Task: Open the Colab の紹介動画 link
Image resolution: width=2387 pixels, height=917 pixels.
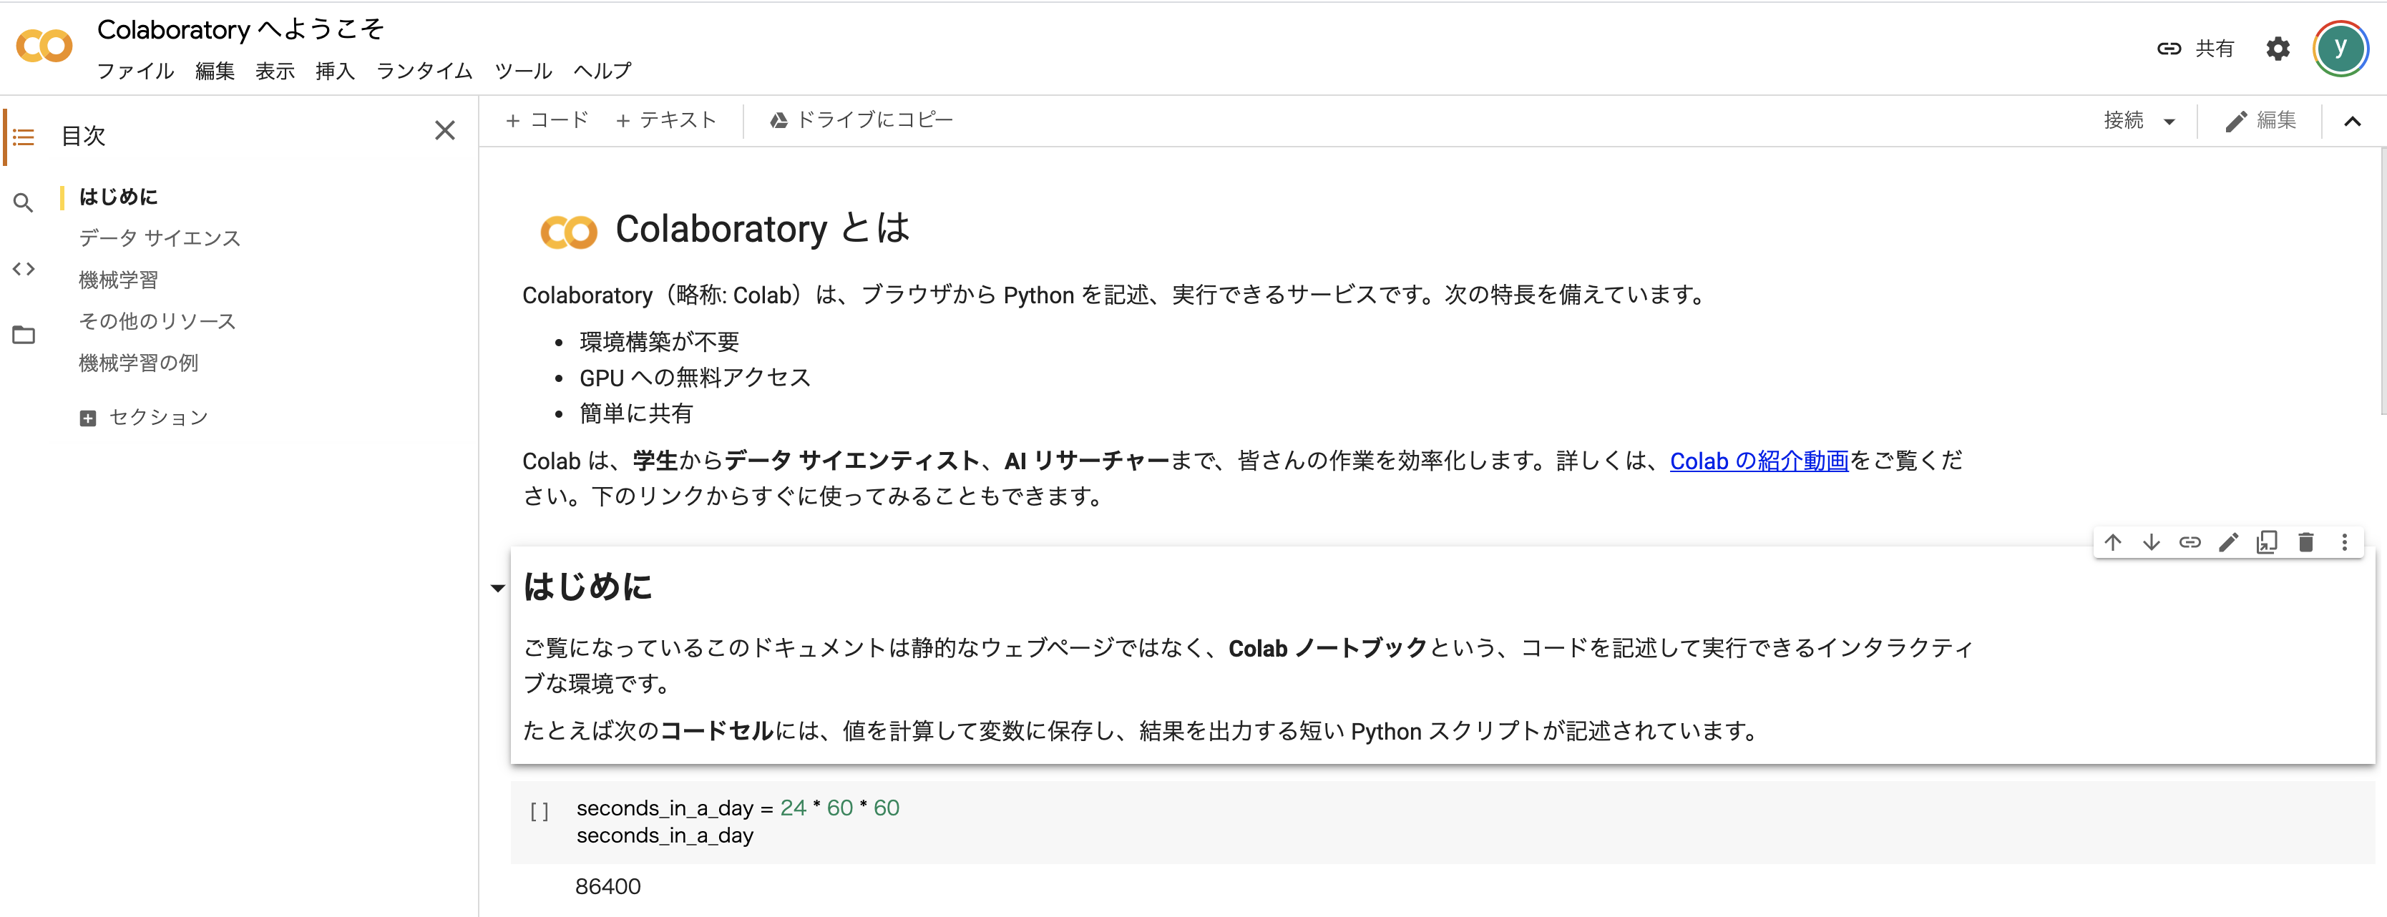Action: point(1758,461)
